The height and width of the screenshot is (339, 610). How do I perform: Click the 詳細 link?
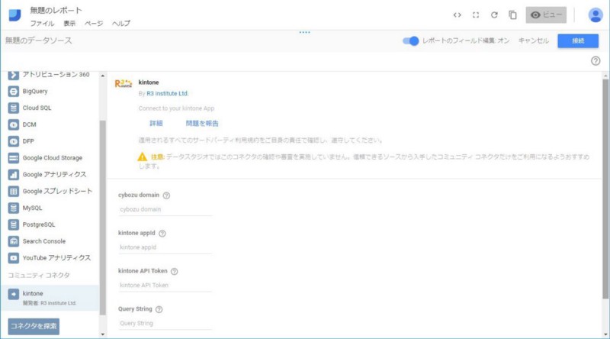(156, 124)
